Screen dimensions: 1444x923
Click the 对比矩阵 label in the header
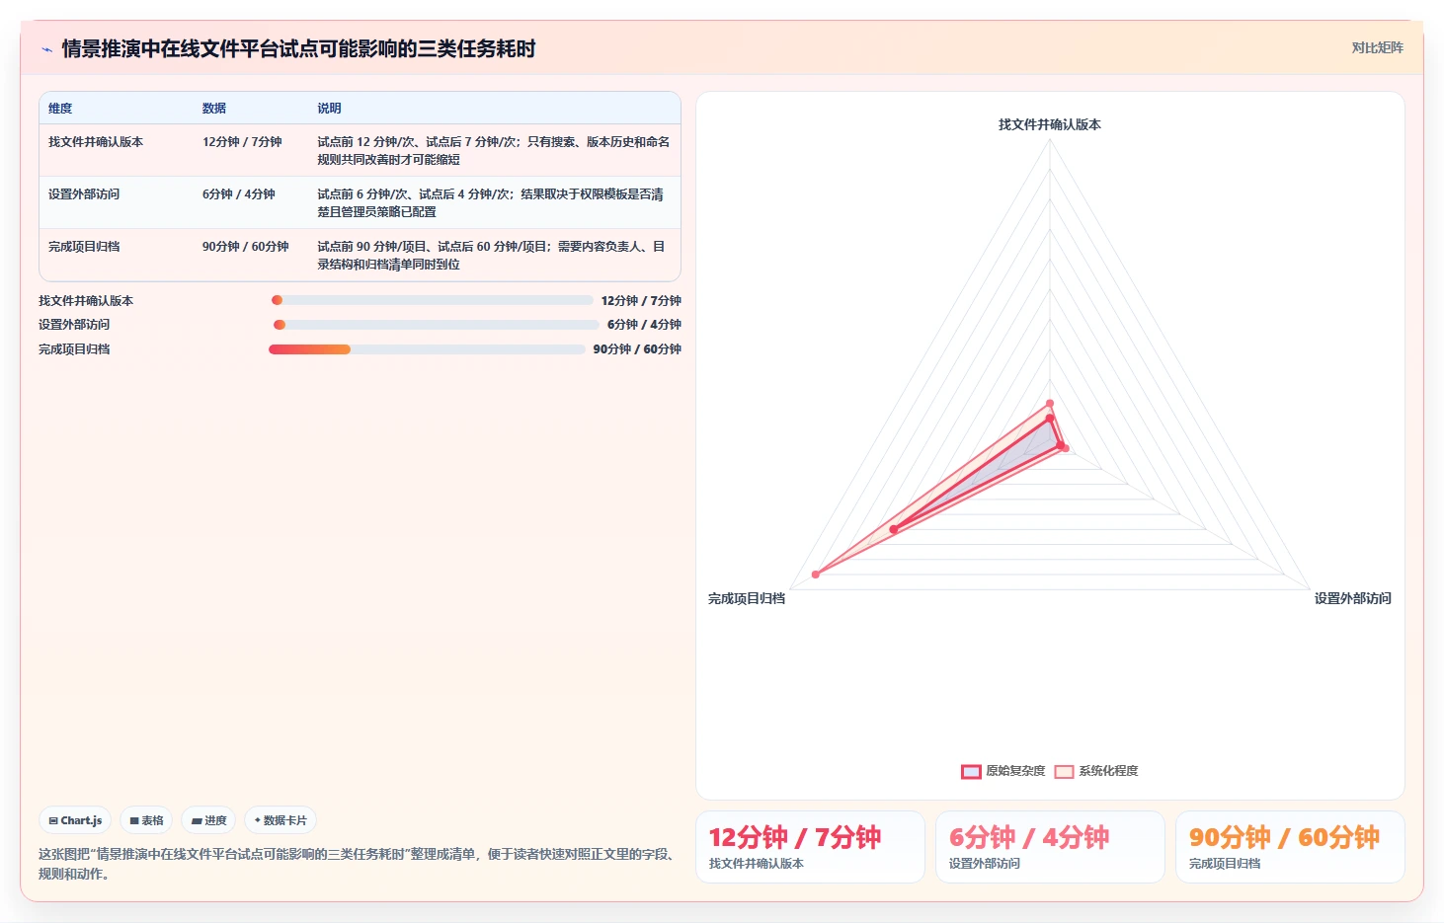[x=1377, y=47]
